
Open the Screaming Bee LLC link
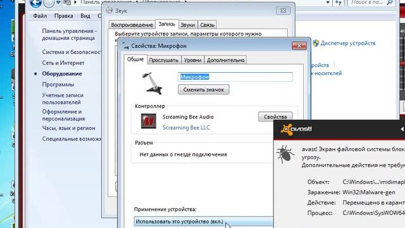point(186,127)
